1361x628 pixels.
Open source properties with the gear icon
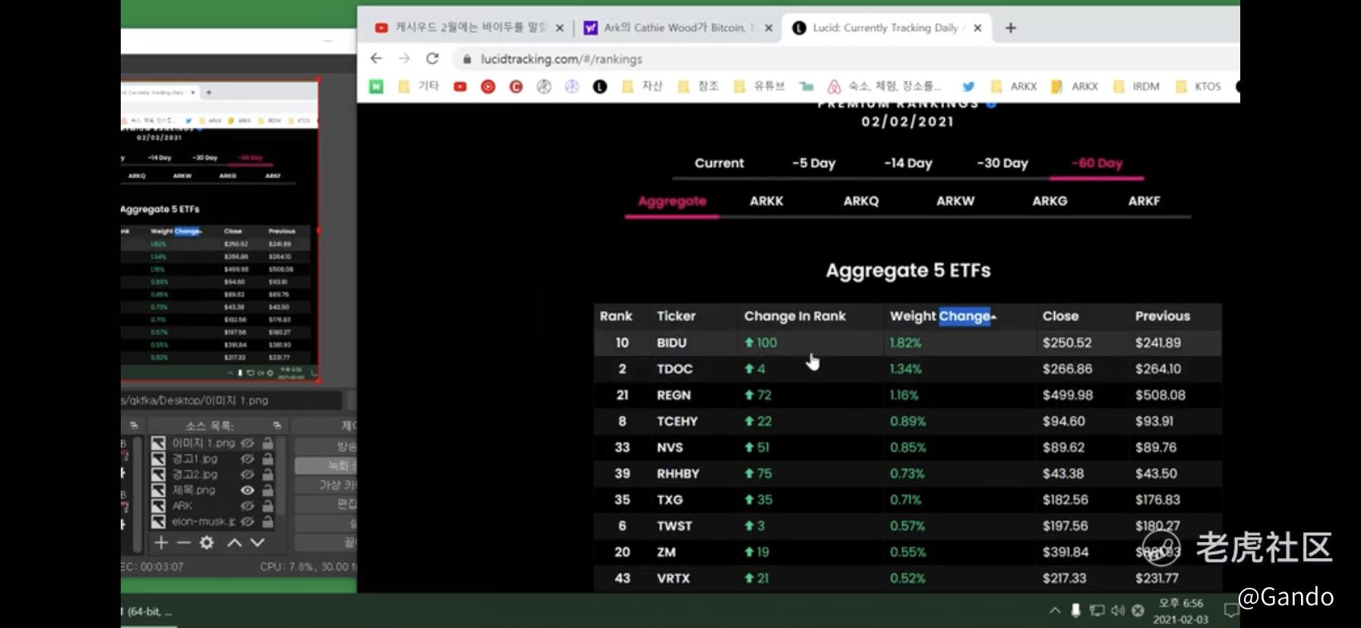pyautogui.click(x=207, y=542)
